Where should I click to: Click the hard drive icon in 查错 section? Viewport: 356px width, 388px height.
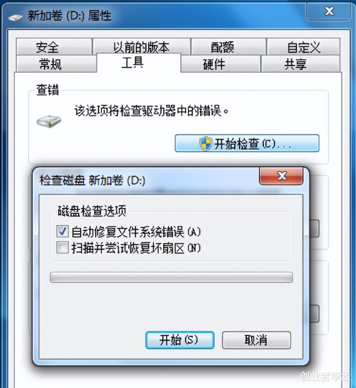click(49, 121)
